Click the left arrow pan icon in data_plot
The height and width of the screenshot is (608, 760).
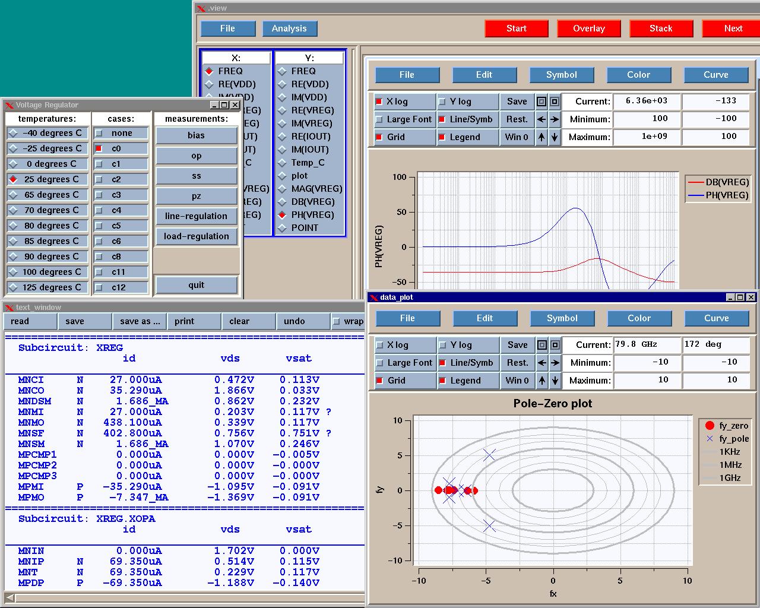[x=541, y=363]
